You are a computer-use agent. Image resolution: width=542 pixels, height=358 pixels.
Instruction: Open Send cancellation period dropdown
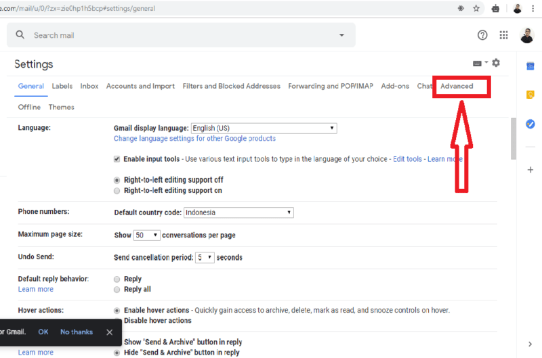[205, 258]
